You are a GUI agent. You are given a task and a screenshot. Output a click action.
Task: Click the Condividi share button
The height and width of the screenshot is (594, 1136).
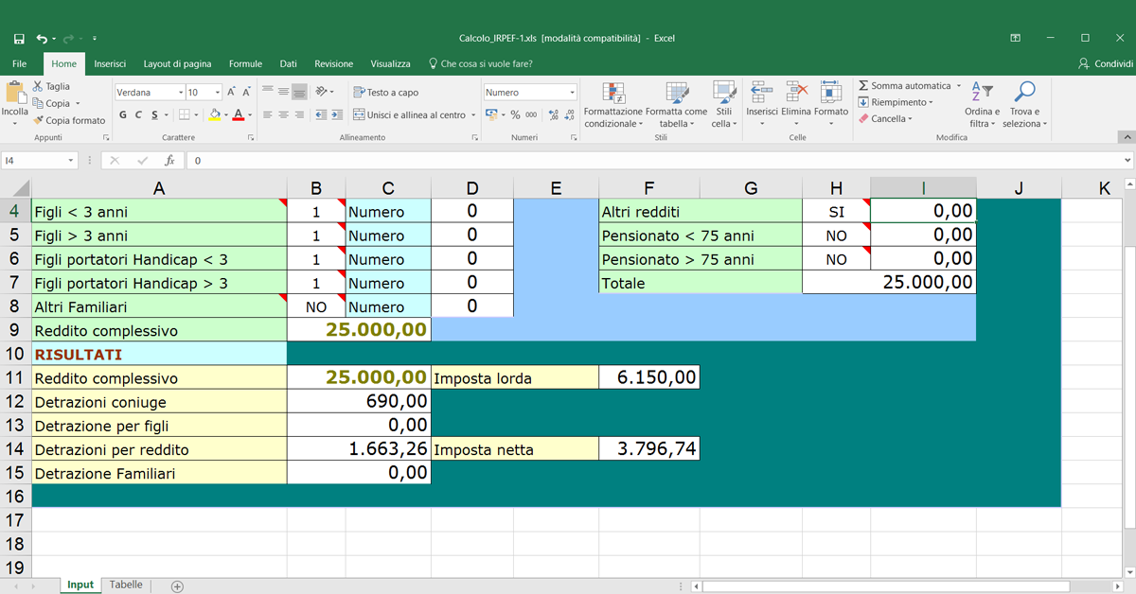pyautogui.click(x=1104, y=64)
